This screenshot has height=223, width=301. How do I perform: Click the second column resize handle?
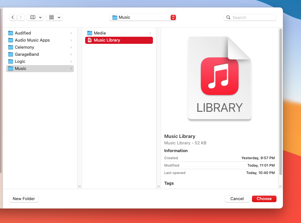click(x=158, y=186)
